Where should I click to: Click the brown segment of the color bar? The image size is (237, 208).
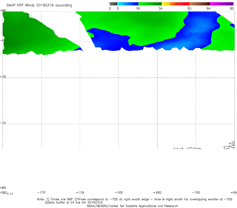pyautogui.click(x=200, y=4)
